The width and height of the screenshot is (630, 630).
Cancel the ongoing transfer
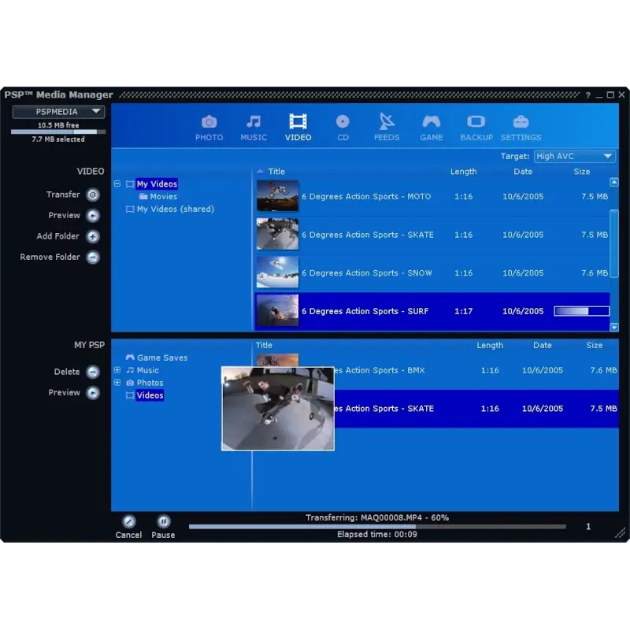(x=128, y=521)
